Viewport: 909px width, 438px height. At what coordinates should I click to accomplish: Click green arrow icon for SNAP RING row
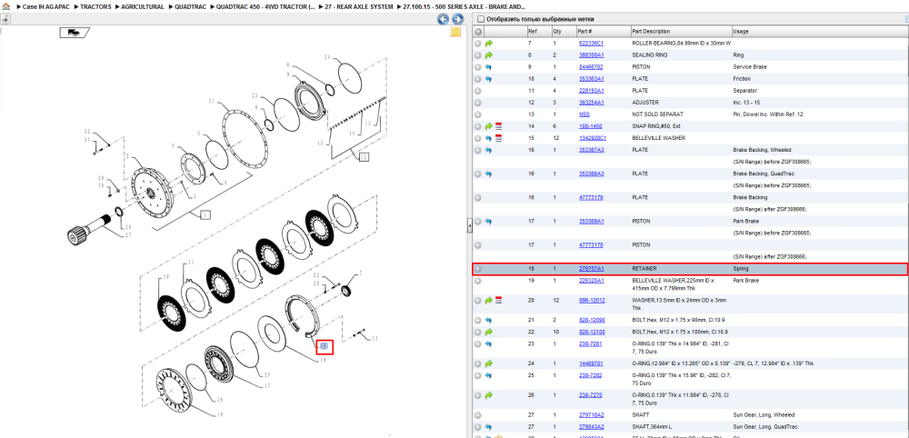[489, 126]
